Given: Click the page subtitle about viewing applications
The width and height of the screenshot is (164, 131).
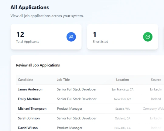Looking at the screenshot, I should point(47,16).
